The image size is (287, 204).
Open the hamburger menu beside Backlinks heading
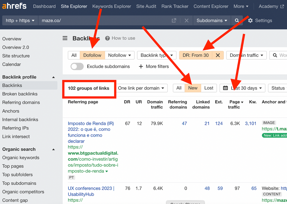[65, 38]
